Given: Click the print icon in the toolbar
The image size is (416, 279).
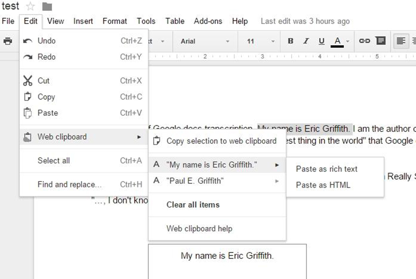Looking at the screenshot, I should coord(8,41).
